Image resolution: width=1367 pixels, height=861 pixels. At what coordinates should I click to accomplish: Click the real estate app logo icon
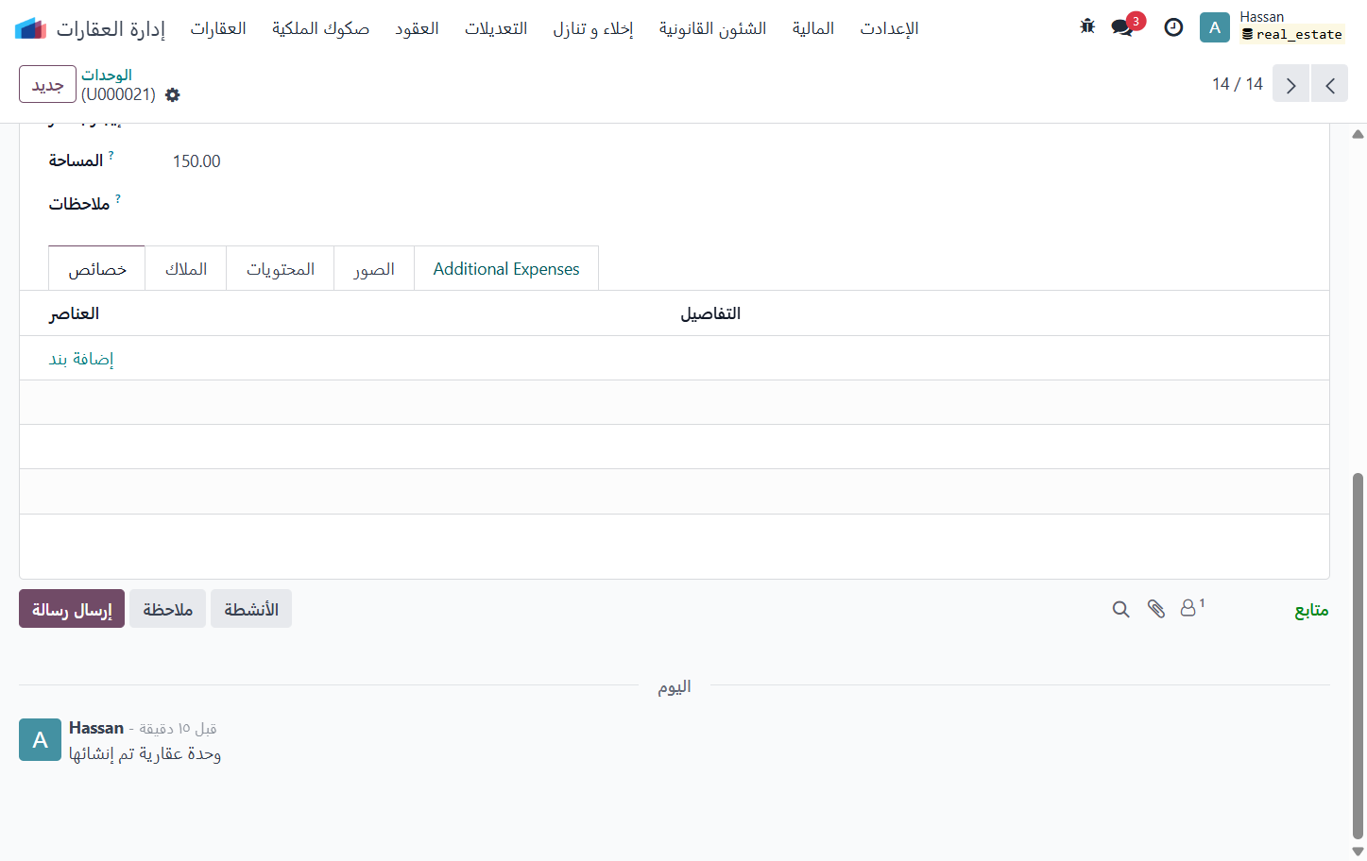point(30,28)
